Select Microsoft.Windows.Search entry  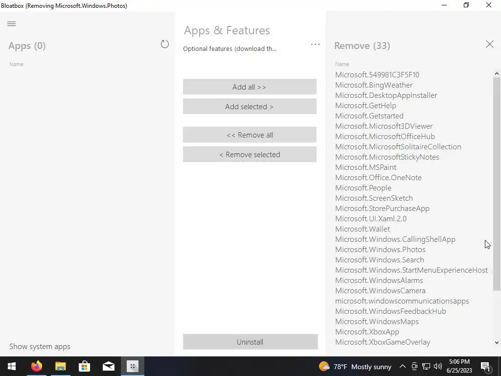[380, 259]
